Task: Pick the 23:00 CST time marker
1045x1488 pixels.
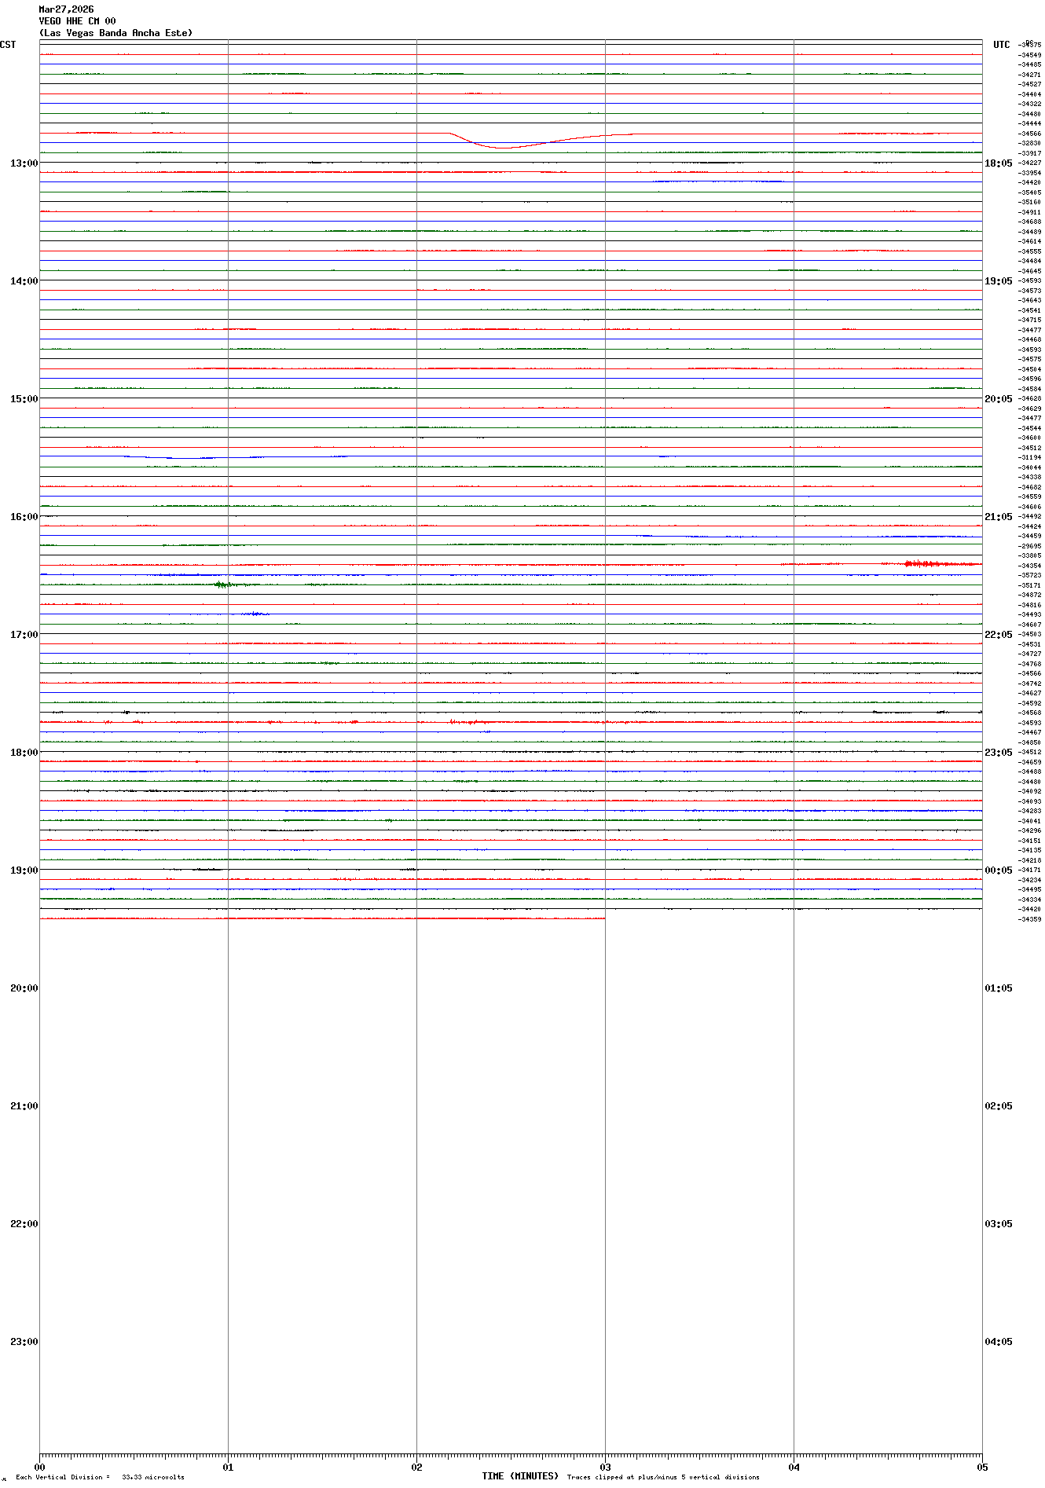Action: pyautogui.click(x=24, y=1342)
